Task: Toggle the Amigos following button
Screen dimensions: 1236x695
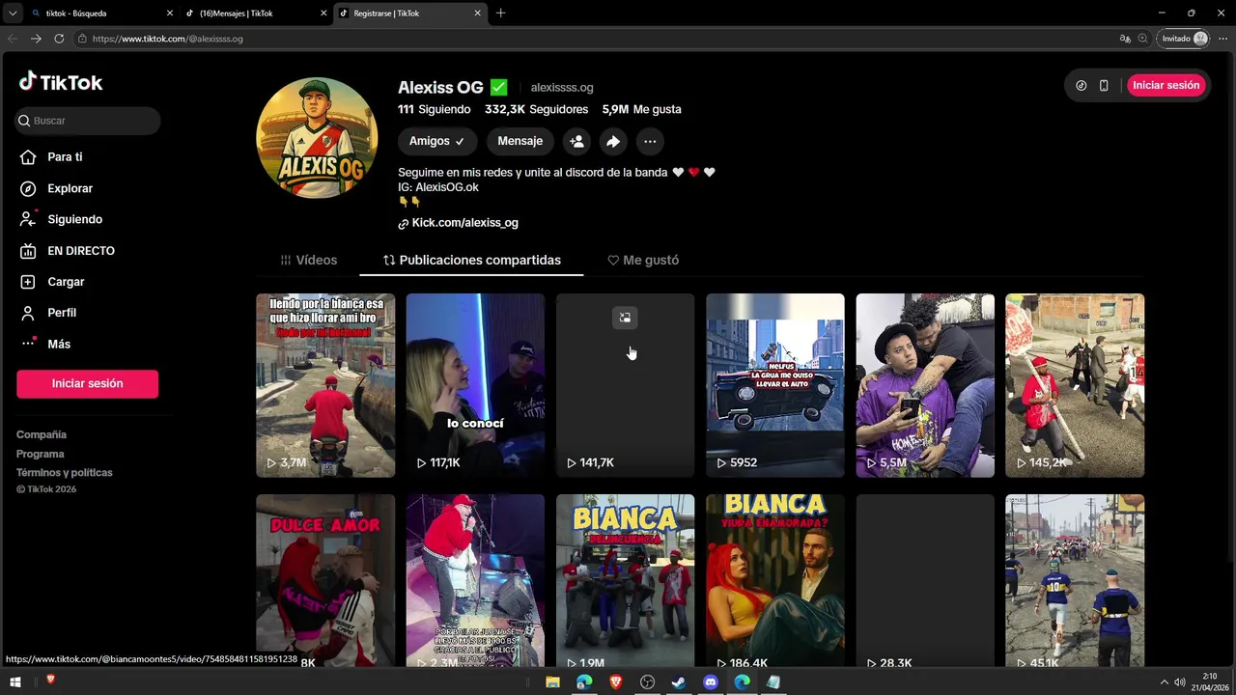Action: coord(437,141)
